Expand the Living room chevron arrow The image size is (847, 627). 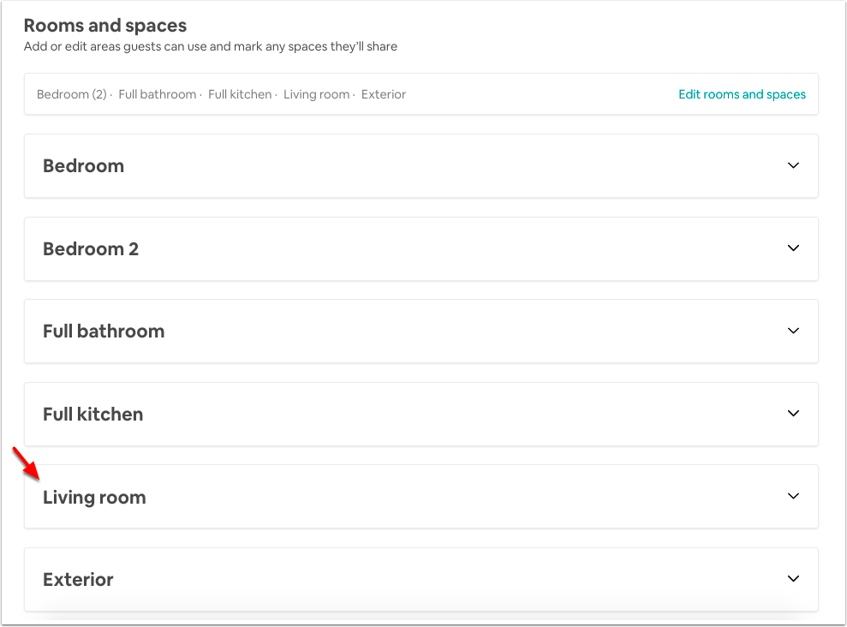(x=793, y=496)
